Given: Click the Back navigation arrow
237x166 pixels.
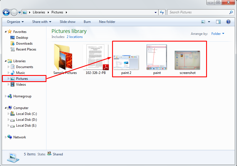Looking at the screenshot, I should [6, 12].
